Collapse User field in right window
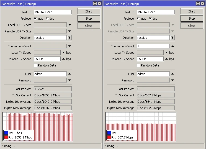Screen dimensions: 206x149 point(172,74)
